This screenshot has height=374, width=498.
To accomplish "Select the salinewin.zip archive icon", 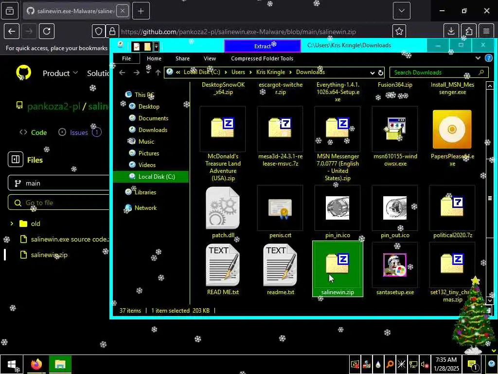I will (338, 263).
